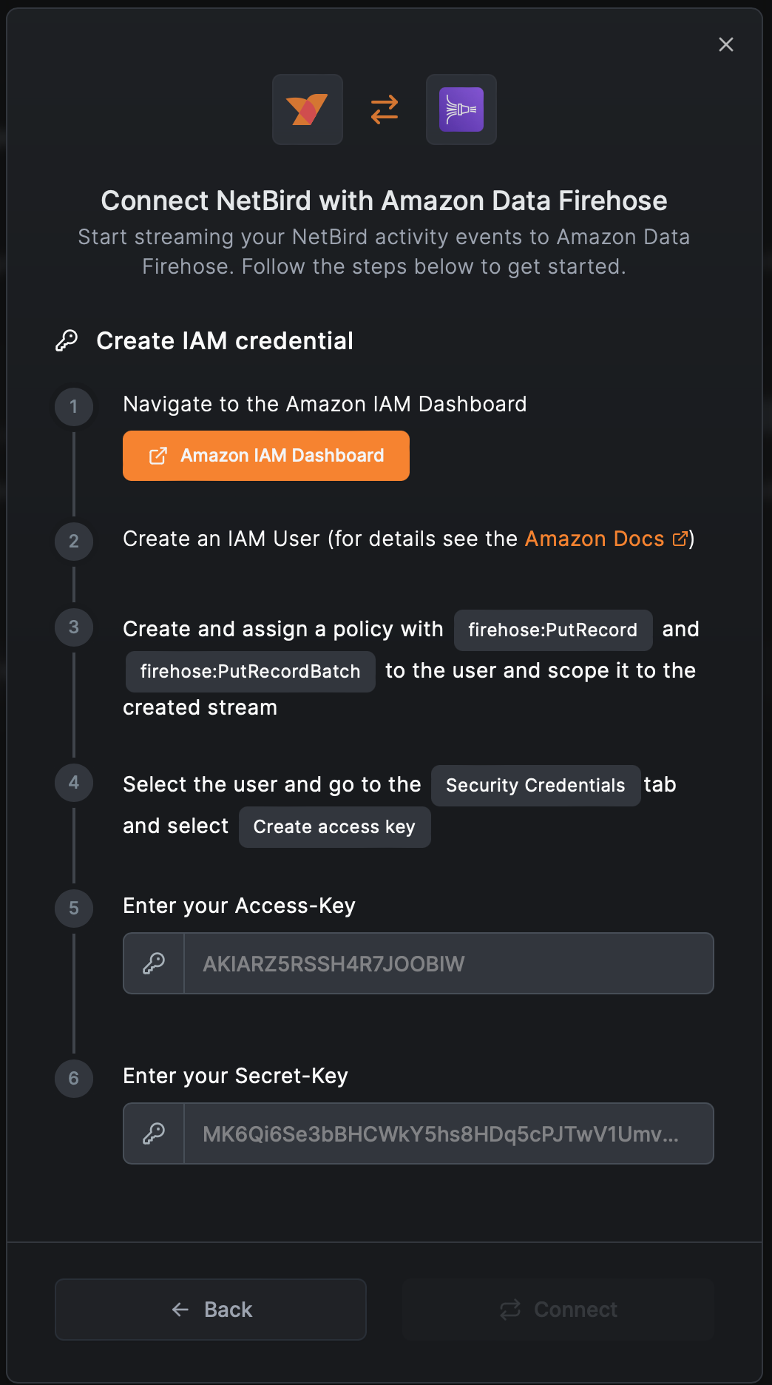
Task: Click the sync arrows icon between logos
Action: click(383, 109)
